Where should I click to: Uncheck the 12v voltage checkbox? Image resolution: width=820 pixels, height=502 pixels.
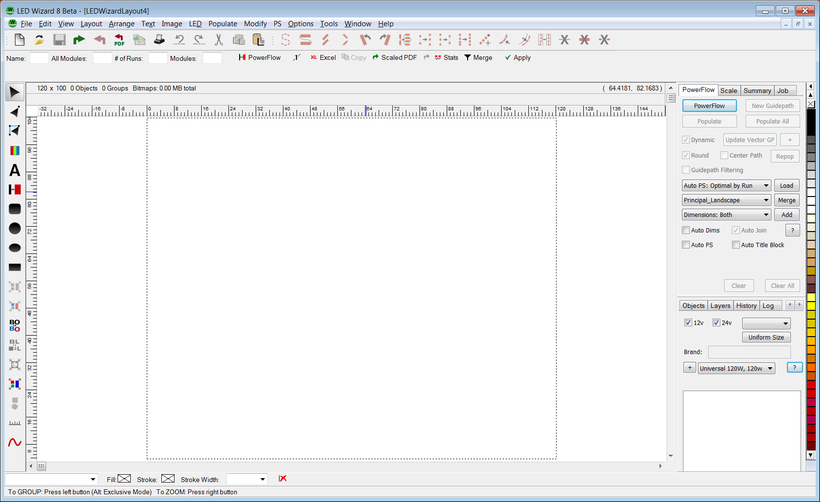click(x=688, y=323)
